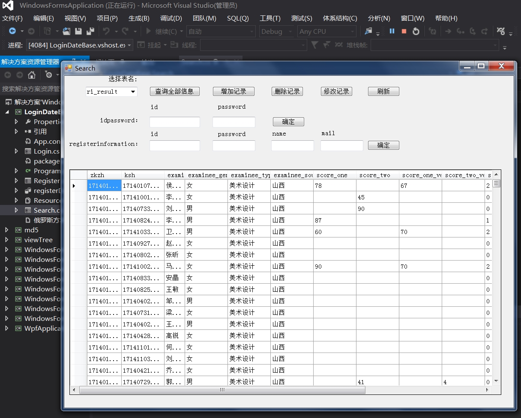Open the Any CPU platform dropdown
Viewport: 521px width, 418px height.
click(327, 31)
